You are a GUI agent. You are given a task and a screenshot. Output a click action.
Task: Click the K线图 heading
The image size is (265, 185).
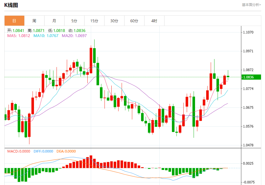pyautogui.click(x=11, y=5)
